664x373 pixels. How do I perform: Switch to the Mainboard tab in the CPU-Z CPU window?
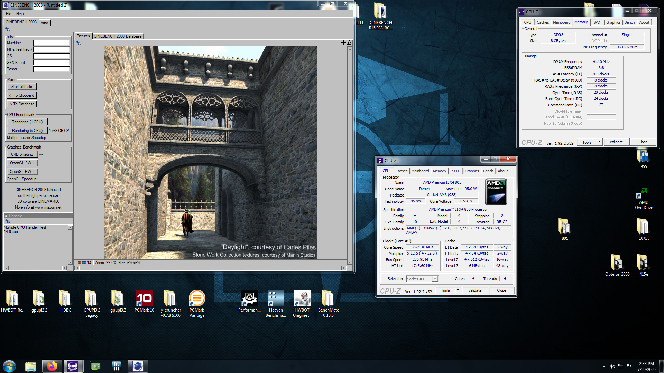420,171
